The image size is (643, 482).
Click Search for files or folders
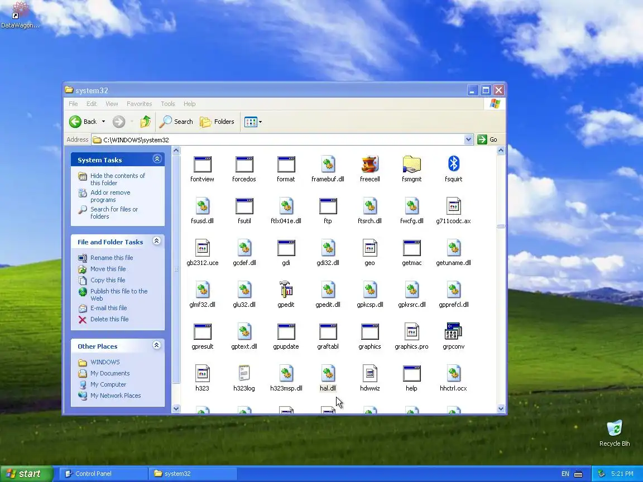114,213
